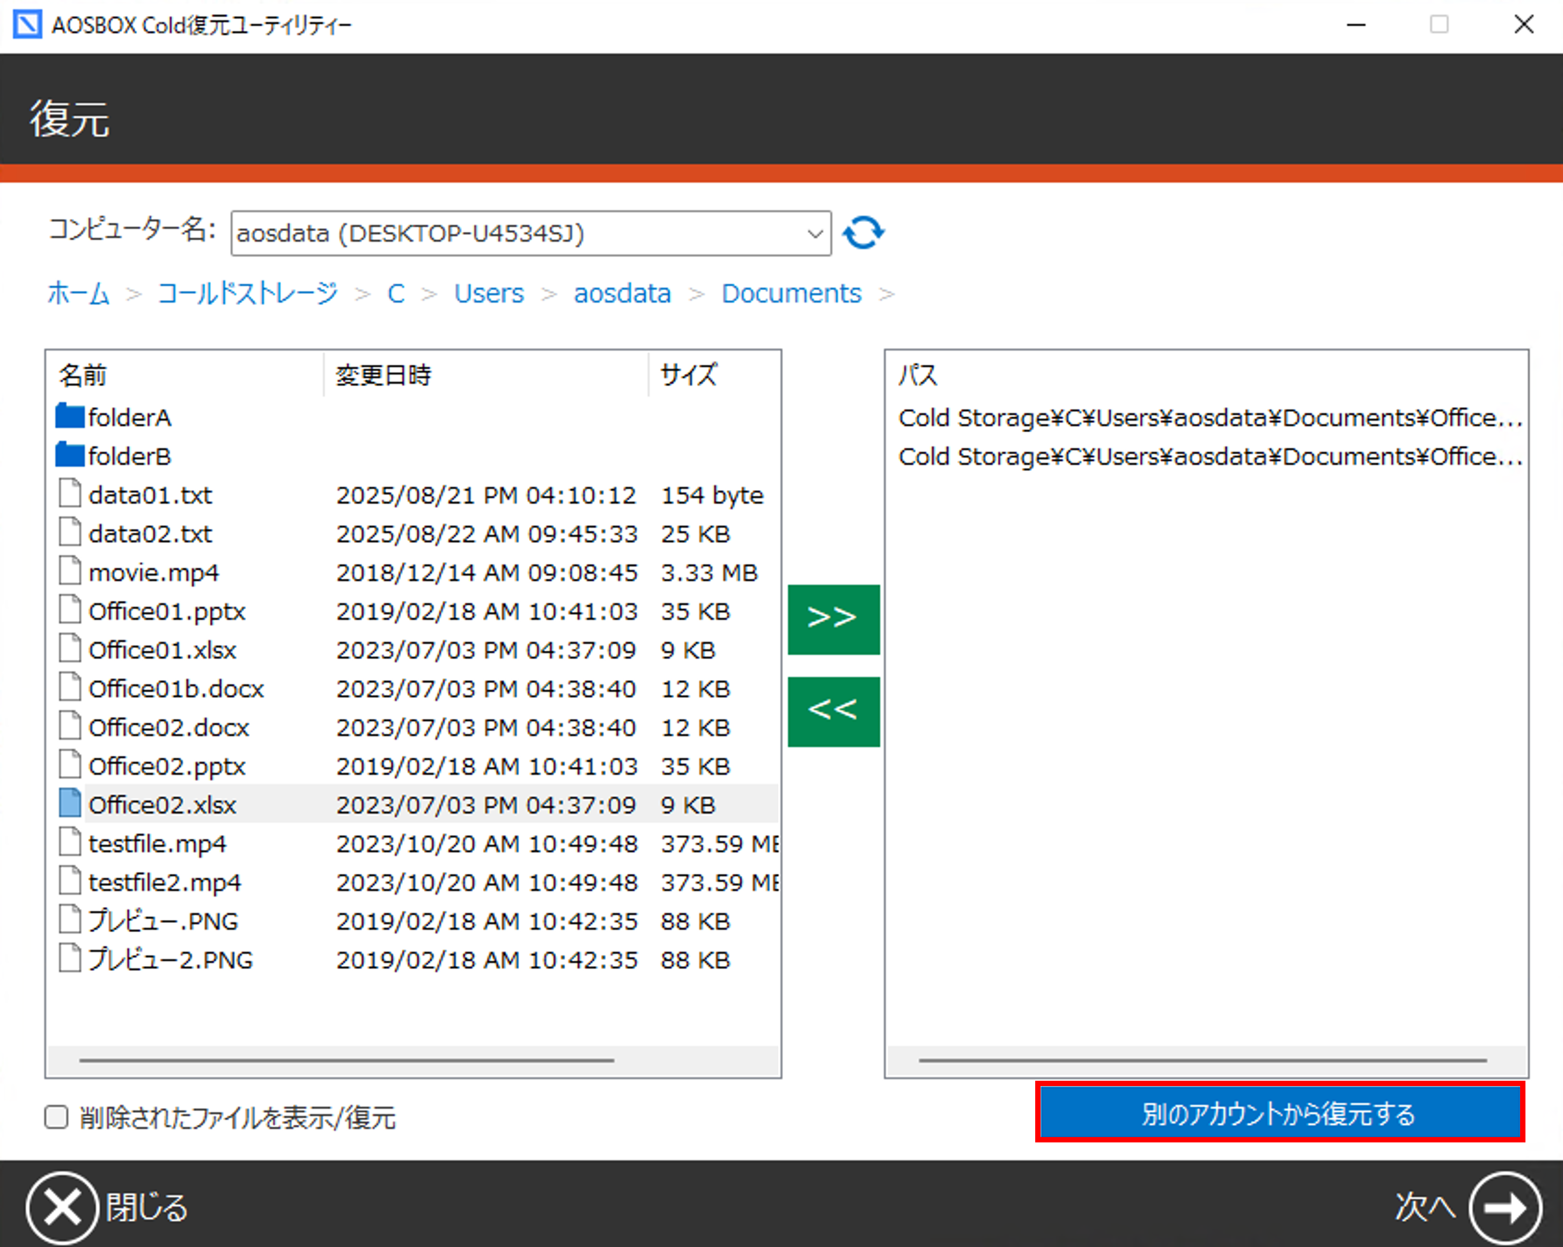The height and width of the screenshot is (1247, 1563).
Task: Click the next arrow circle icon
Action: (1505, 1207)
